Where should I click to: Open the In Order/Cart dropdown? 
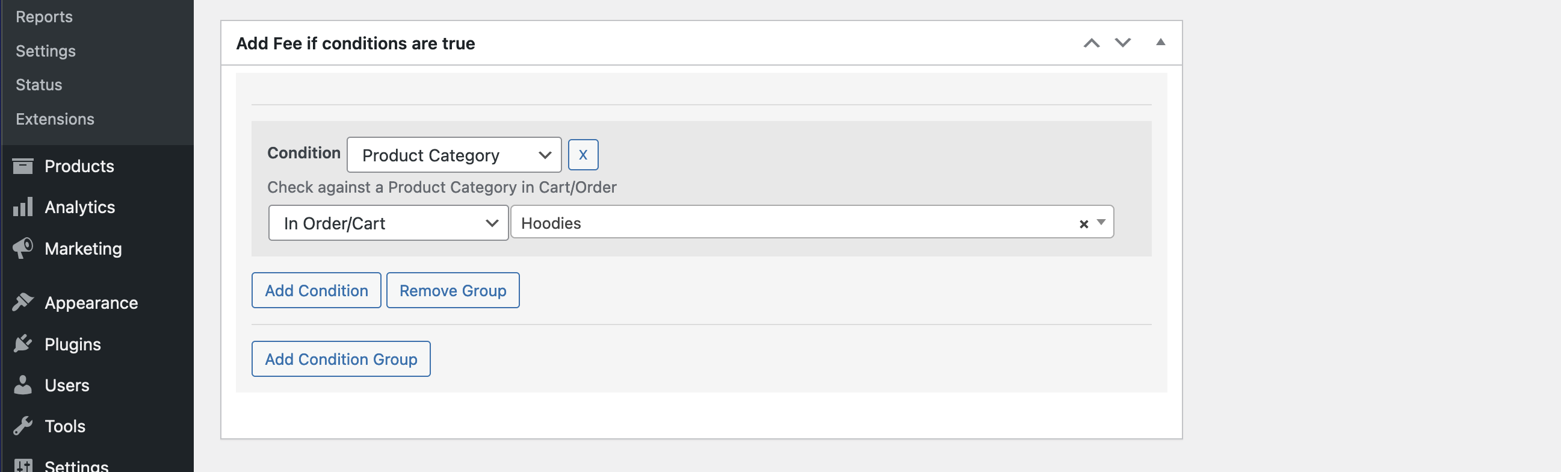pos(388,223)
